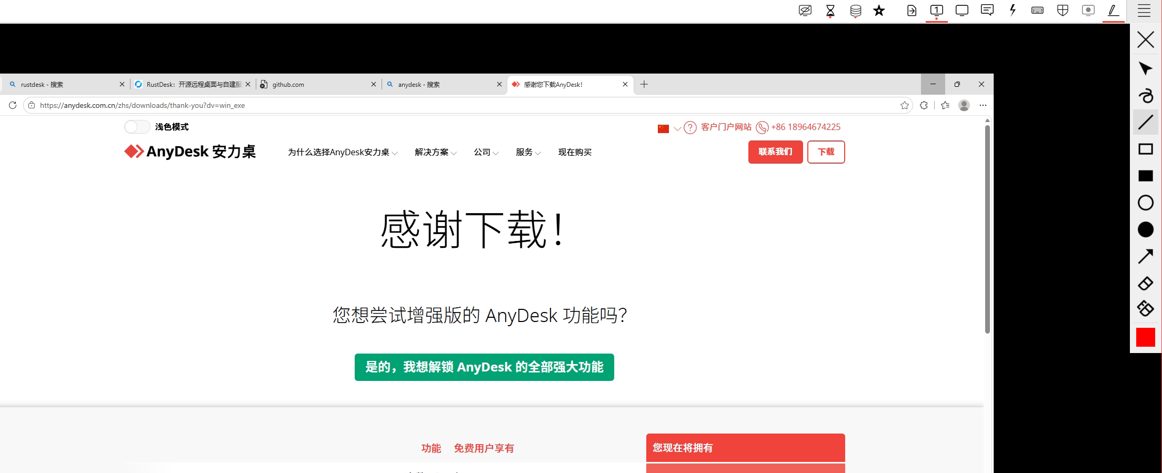Select the arrow pointer tool
Viewport: 1162px width, 473px height.
point(1145,68)
